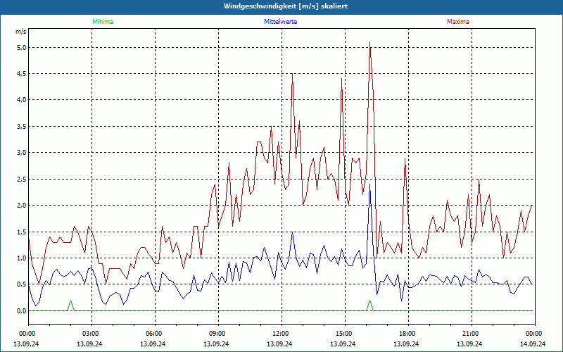Screen dimensions: 563x352
Task: Click the 2,0 y-axis value
Action: click(x=22, y=206)
